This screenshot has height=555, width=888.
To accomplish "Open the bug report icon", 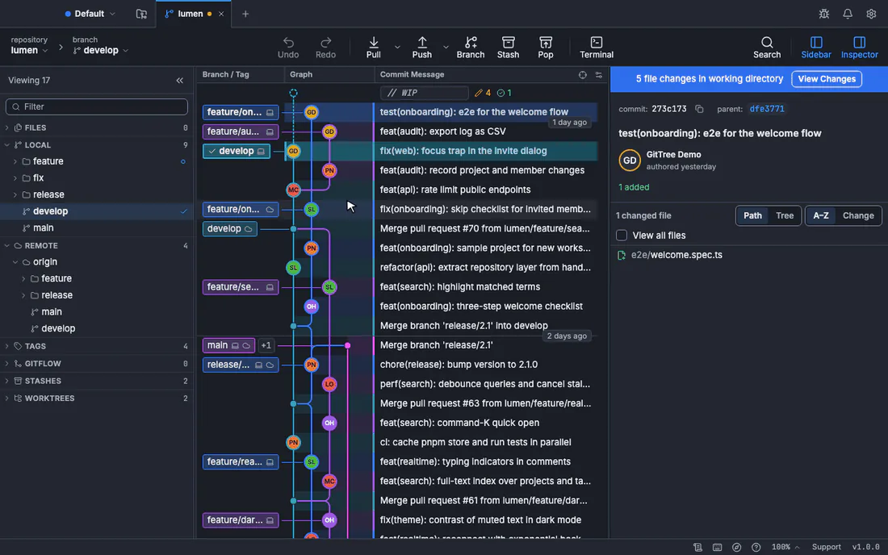I will (824, 14).
